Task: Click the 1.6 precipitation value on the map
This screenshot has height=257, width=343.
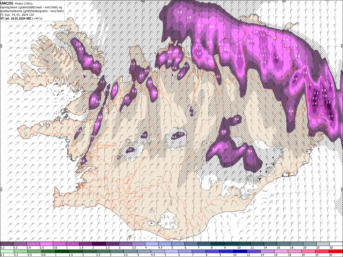Action: [309, 85]
